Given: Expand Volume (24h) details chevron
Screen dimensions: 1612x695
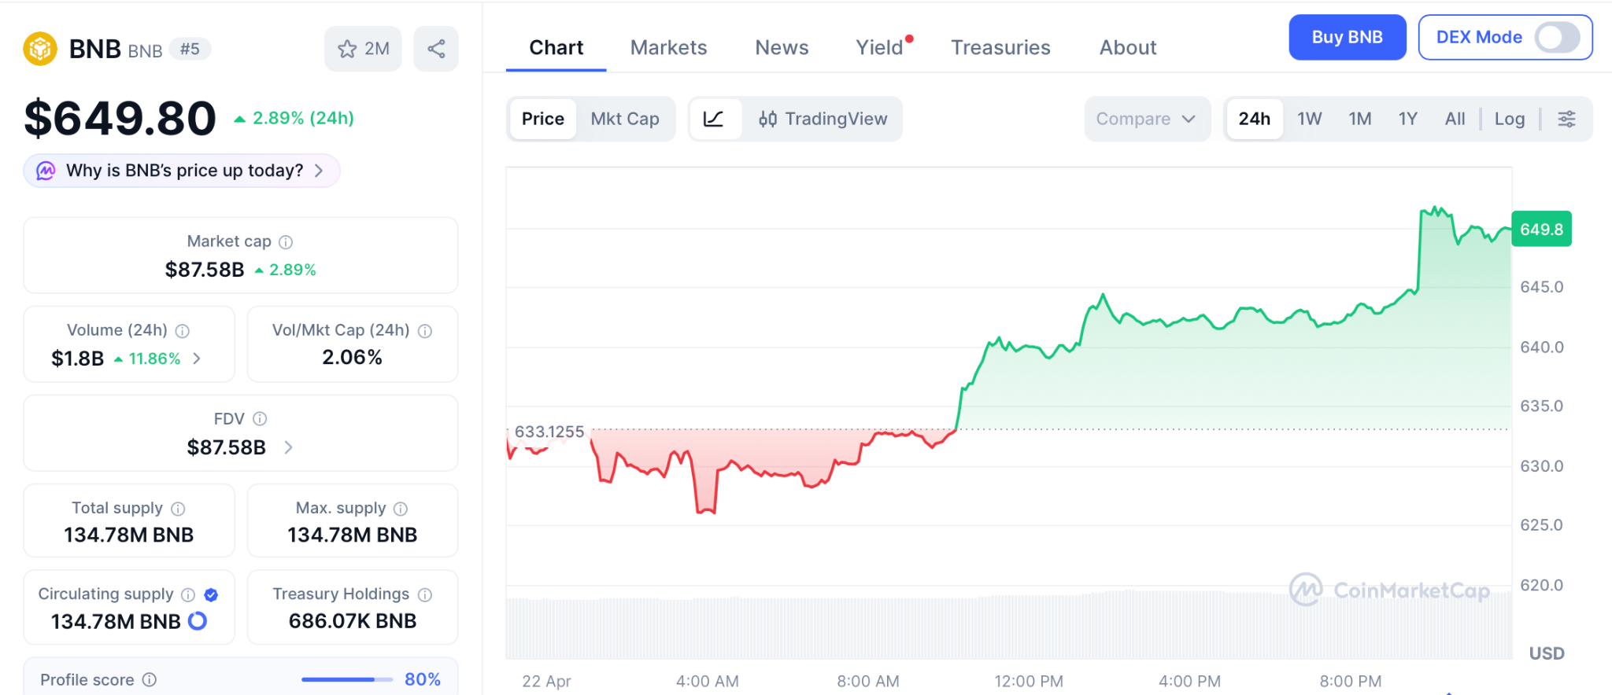Looking at the screenshot, I should 197,359.
